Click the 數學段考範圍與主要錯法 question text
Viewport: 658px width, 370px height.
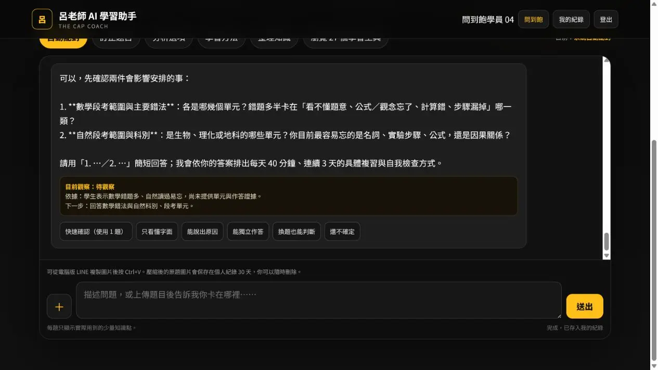click(286, 114)
